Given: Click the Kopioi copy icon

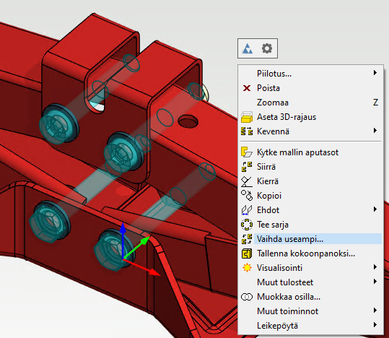Looking at the screenshot, I should [x=247, y=196].
